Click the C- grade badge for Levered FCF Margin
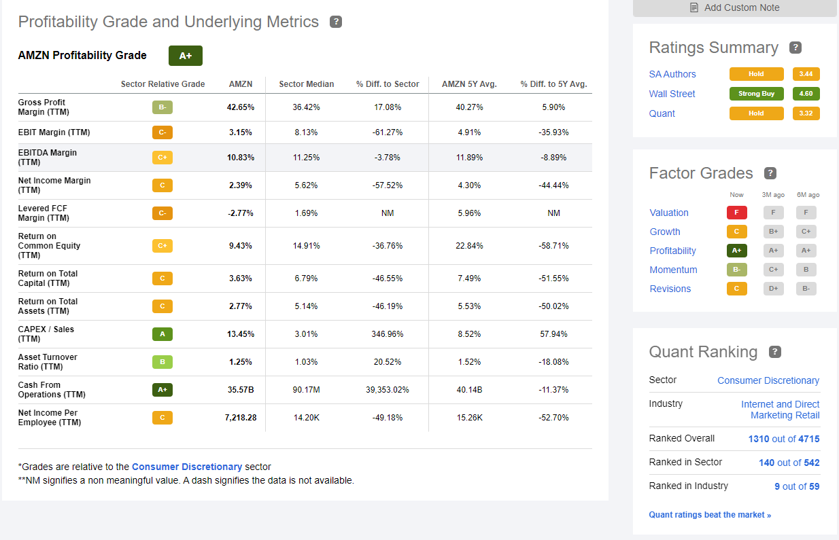839x540 pixels. [162, 213]
